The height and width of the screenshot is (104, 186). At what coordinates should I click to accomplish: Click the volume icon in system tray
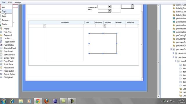point(174,101)
